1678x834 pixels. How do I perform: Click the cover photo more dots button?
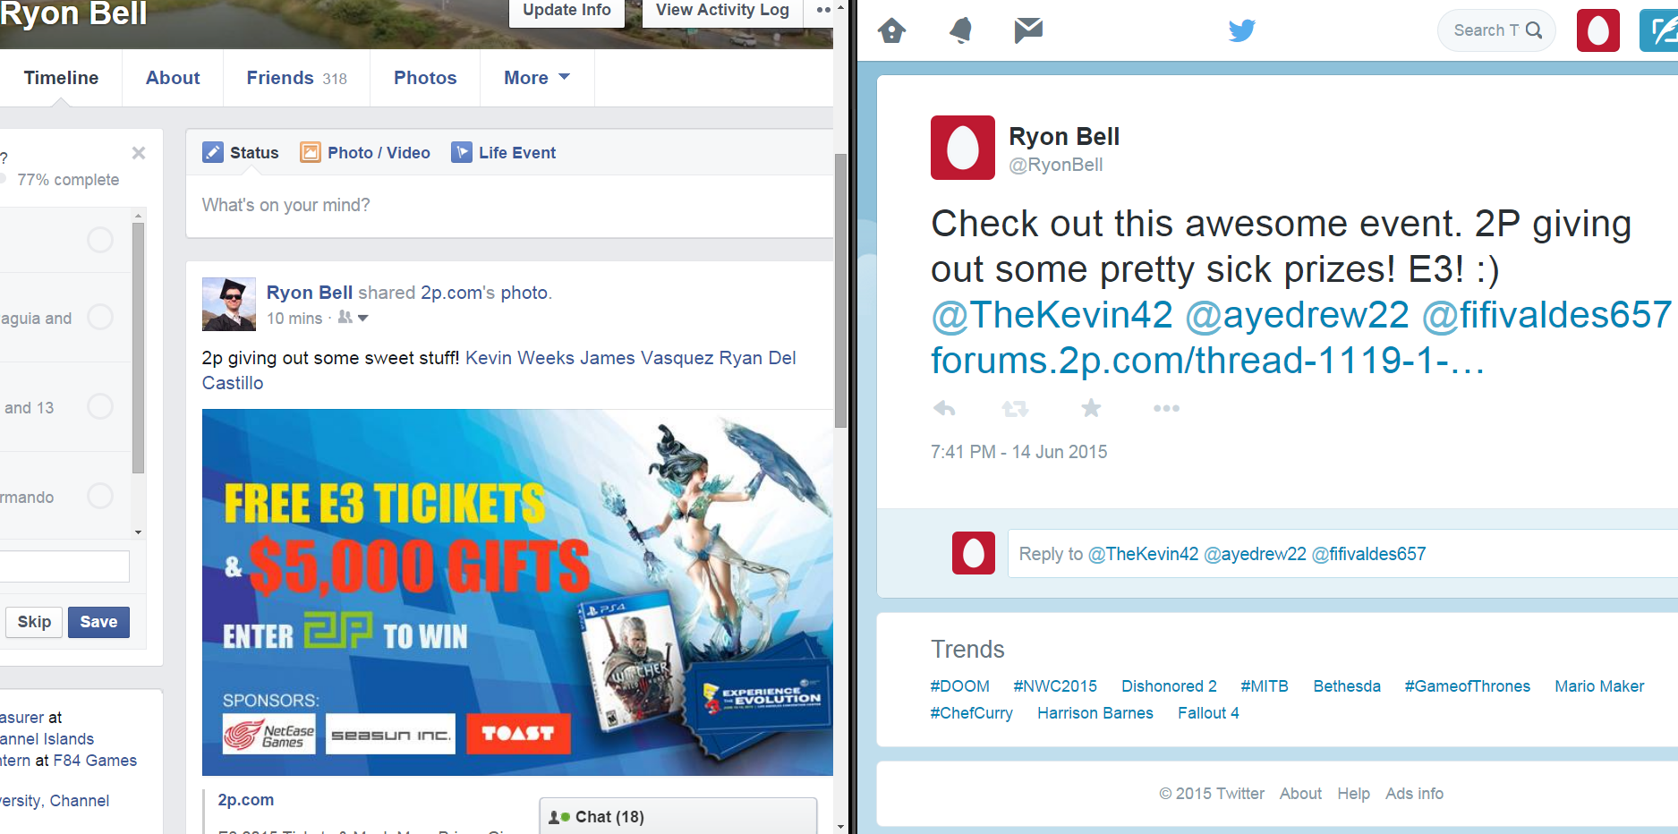click(x=823, y=10)
